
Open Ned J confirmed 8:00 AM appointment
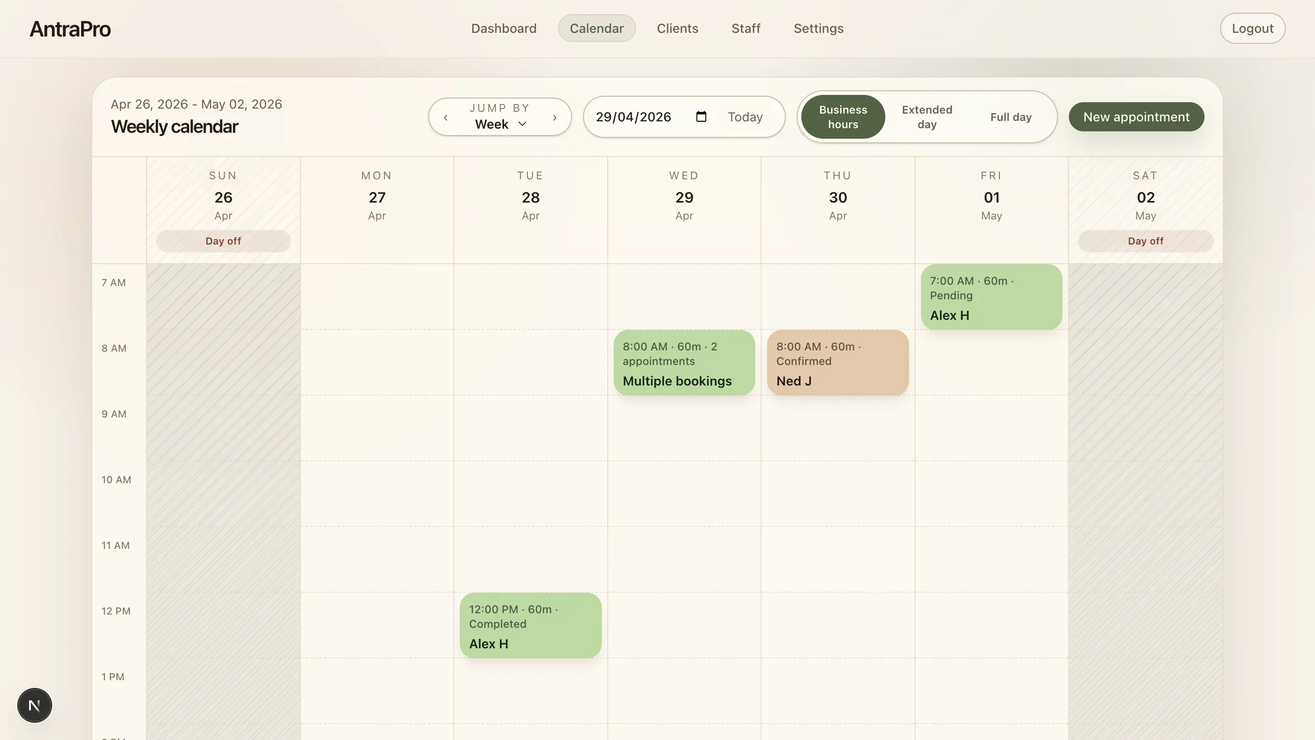pyautogui.click(x=838, y=363)
